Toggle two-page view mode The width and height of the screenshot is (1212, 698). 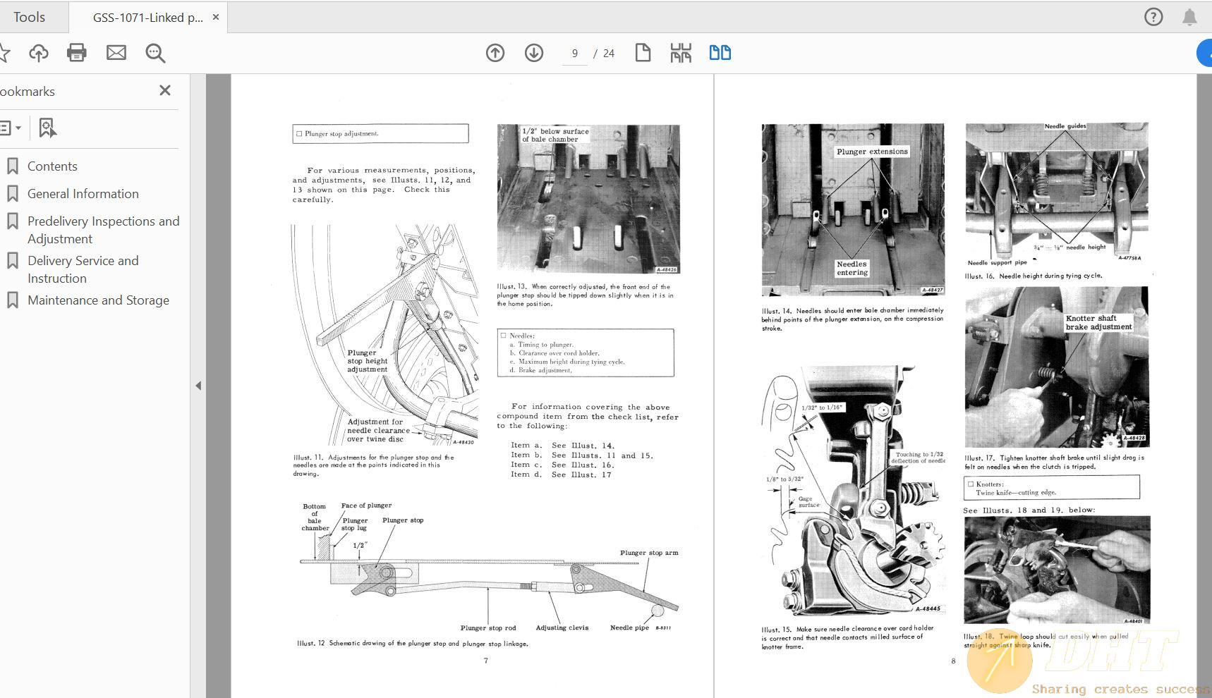pyautogui.click(x=720, y=53)
